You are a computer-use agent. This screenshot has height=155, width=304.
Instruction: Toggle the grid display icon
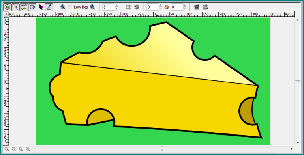(128, 7)
